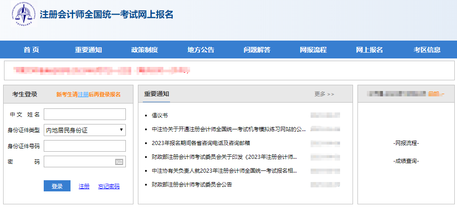Open the 首页 navigation item

click(31, 50)
